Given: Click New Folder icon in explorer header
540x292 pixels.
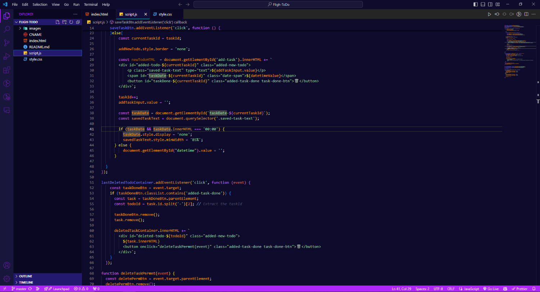Looking at the screenshot, I should tap(64, 22).
